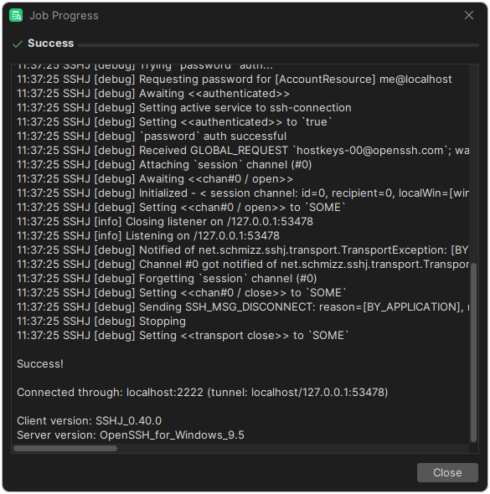Click the completed progress bar
Viewport: 490px width, 494px height.
[278, 45]
